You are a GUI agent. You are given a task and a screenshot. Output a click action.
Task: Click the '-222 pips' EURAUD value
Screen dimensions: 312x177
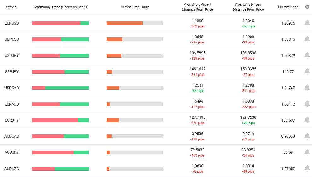(248, 107)
